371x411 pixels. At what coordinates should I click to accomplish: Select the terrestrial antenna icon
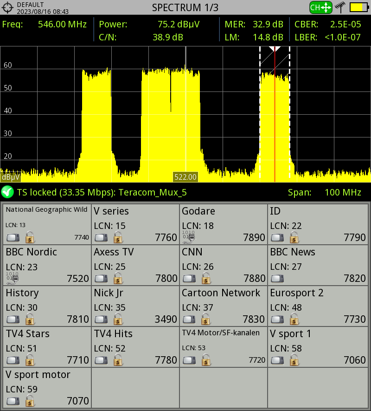click(340, 7)
